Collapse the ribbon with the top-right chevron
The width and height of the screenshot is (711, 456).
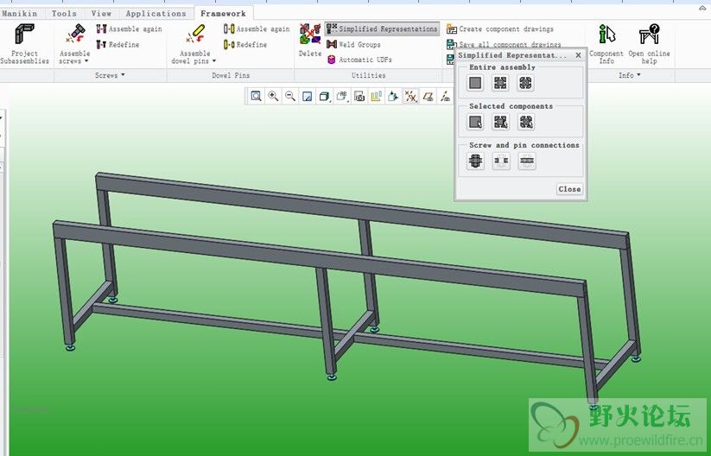(x=702, y=9)
